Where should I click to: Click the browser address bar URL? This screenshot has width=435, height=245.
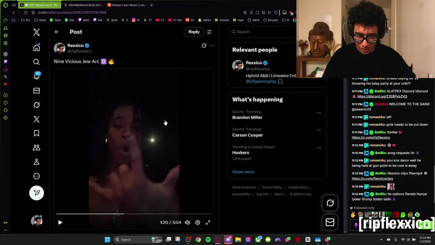[x=72, y=13]
